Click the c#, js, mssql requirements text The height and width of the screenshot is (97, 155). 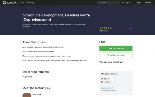[27, 77]
